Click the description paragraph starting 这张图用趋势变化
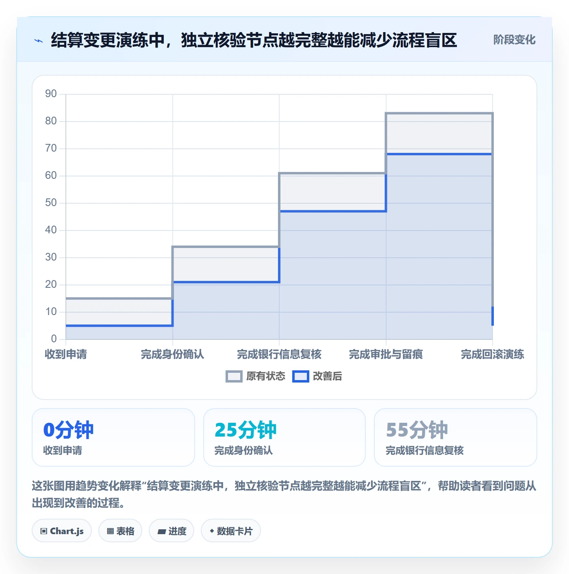569x574 pixels. pos(284,494)
